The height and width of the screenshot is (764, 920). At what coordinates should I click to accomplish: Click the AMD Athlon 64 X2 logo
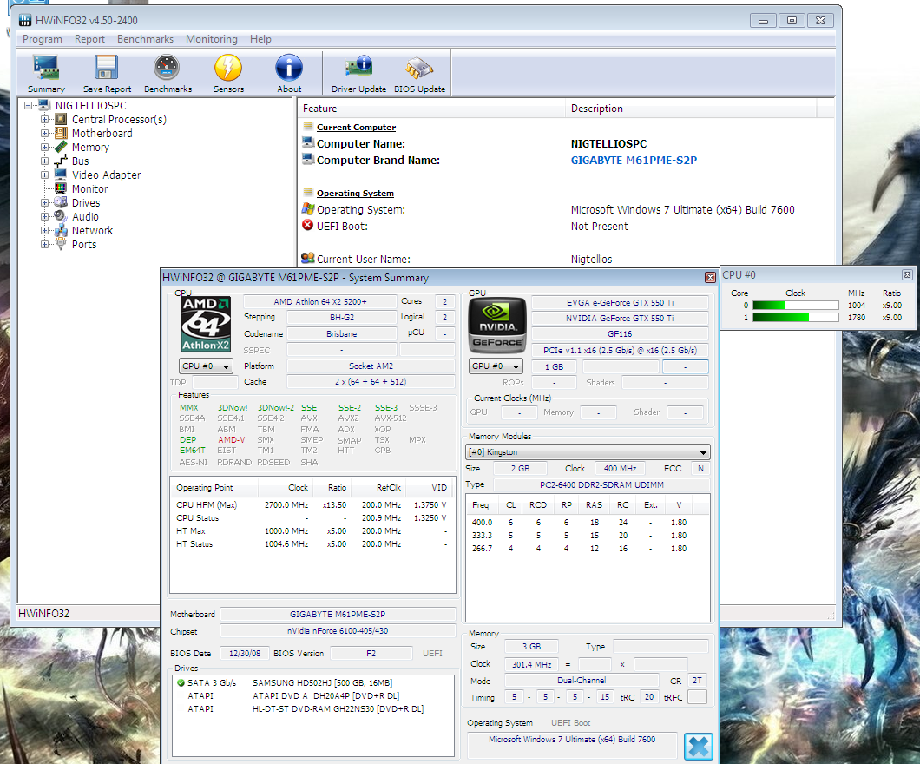click(x=206, y=324)
